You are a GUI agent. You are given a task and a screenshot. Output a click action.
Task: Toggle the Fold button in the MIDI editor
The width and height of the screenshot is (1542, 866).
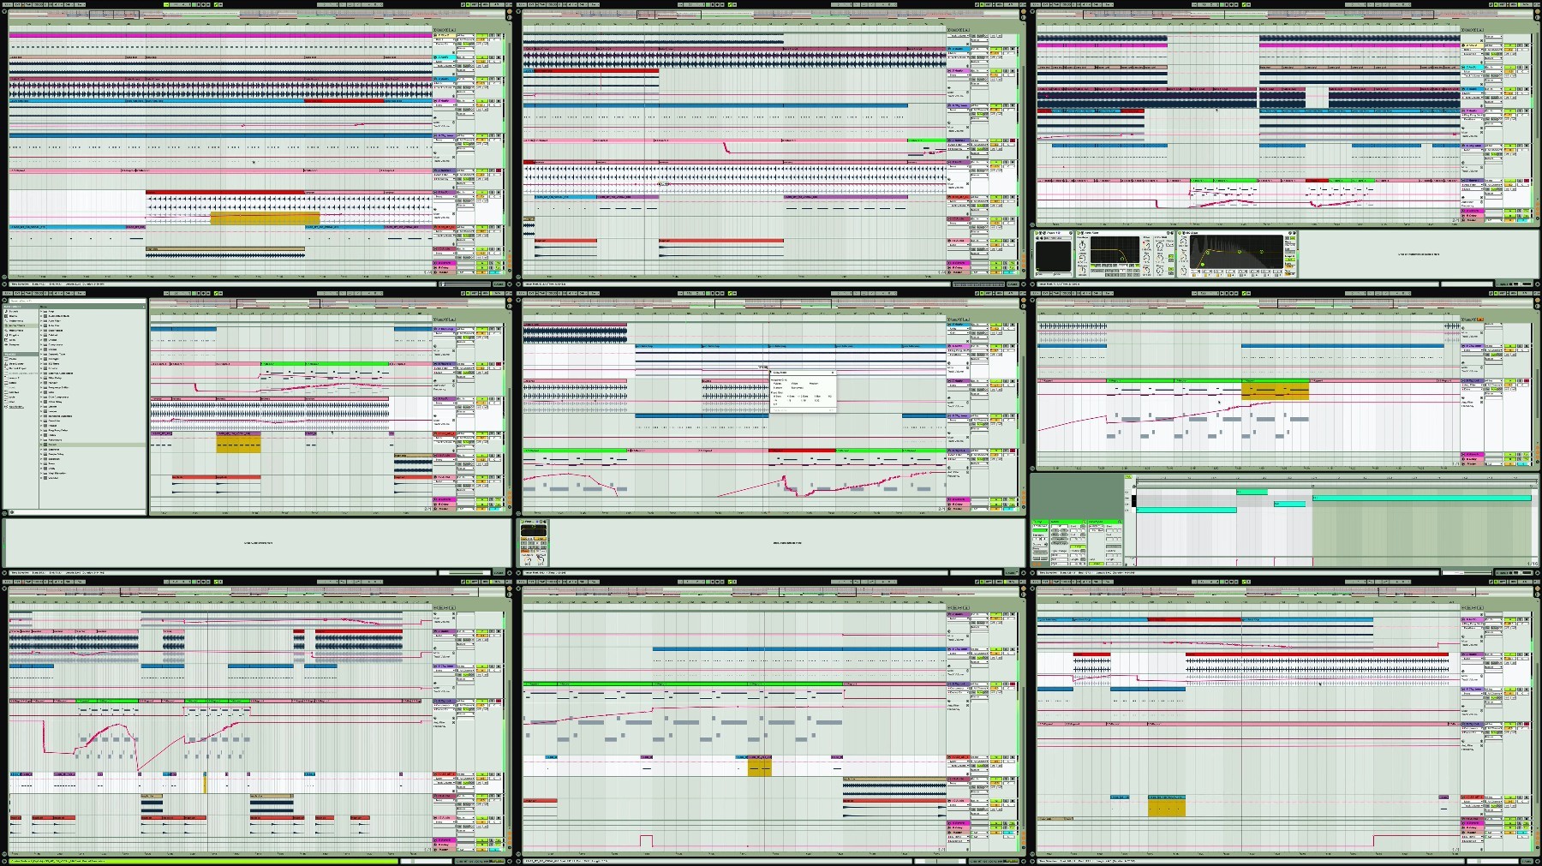(x=1128, y=477)
